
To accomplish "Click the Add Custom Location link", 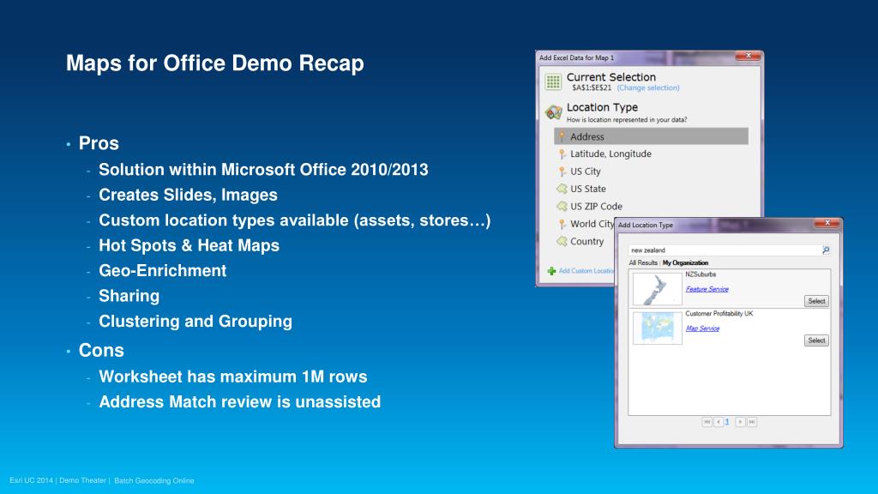I will pos(586,270).
